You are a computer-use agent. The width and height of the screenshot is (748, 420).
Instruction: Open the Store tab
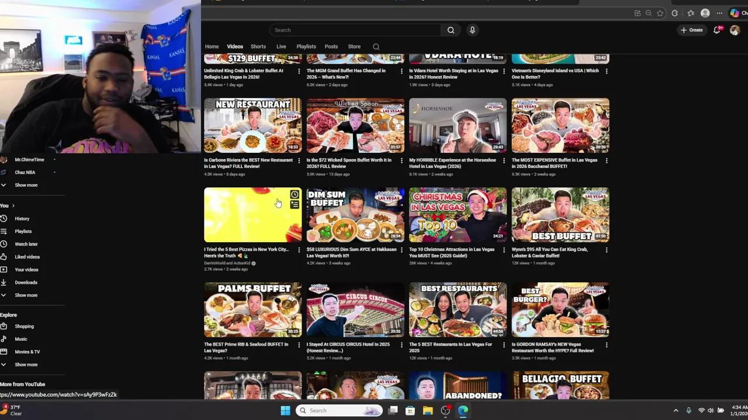354,47
